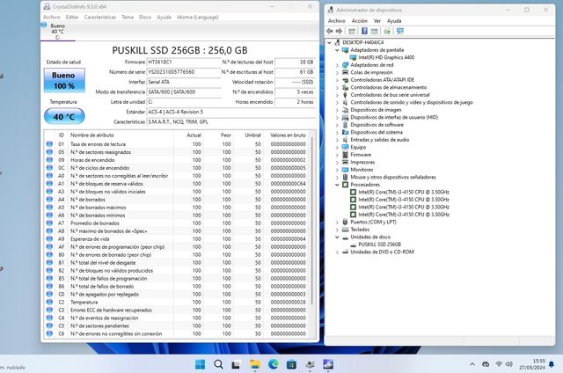Expand Controladoras ATA/ATAPI IDE node
Screen dimensions: 563x373
tap(337, 80)
